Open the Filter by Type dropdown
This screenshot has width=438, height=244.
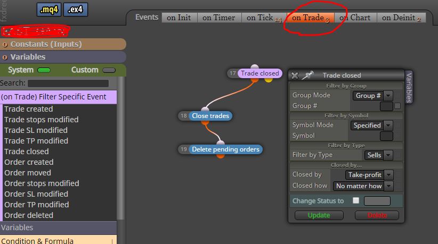(x=378, y=155)
